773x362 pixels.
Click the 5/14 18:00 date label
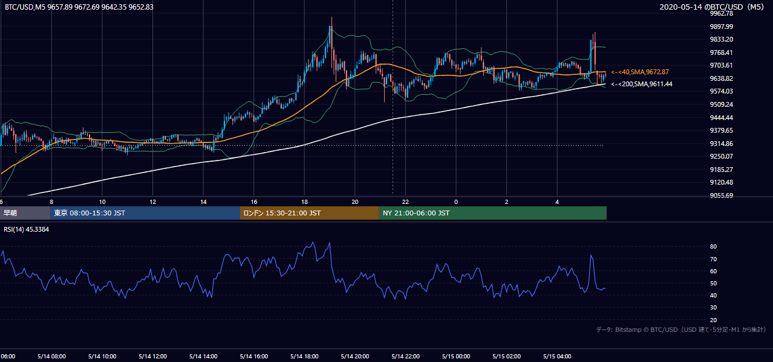(x=305, y=357)
